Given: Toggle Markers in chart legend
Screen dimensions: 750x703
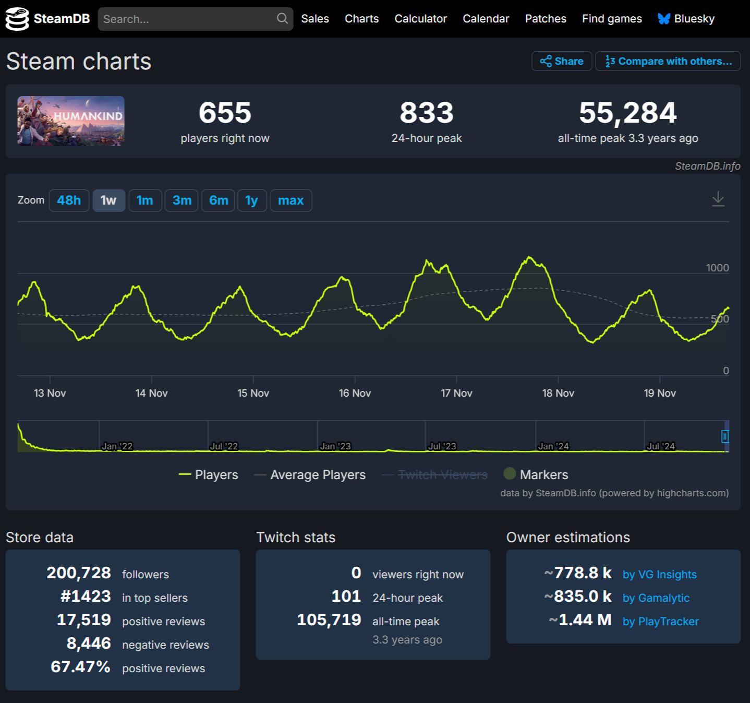Looking at the screenshot, I should [536, 474].
